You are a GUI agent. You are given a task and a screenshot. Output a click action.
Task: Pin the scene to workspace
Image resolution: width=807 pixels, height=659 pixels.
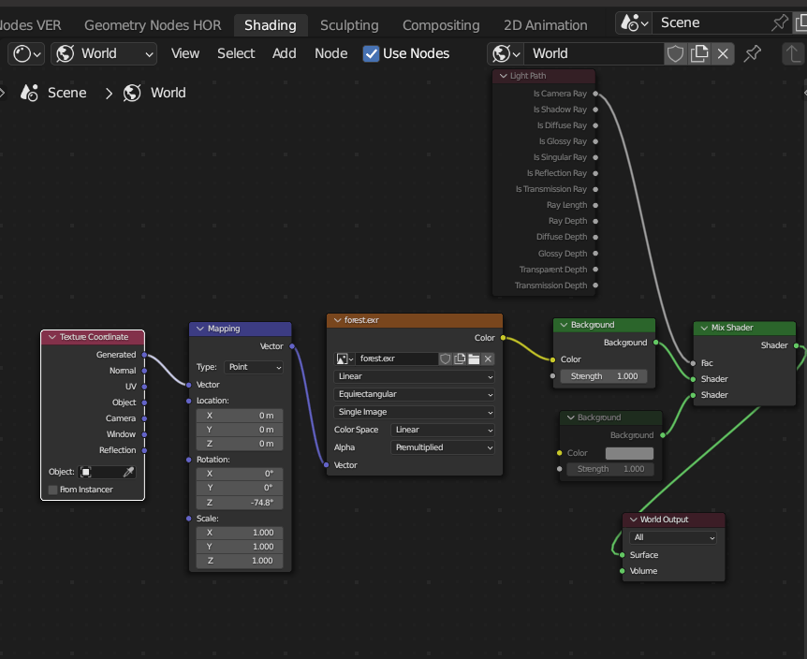780,22
